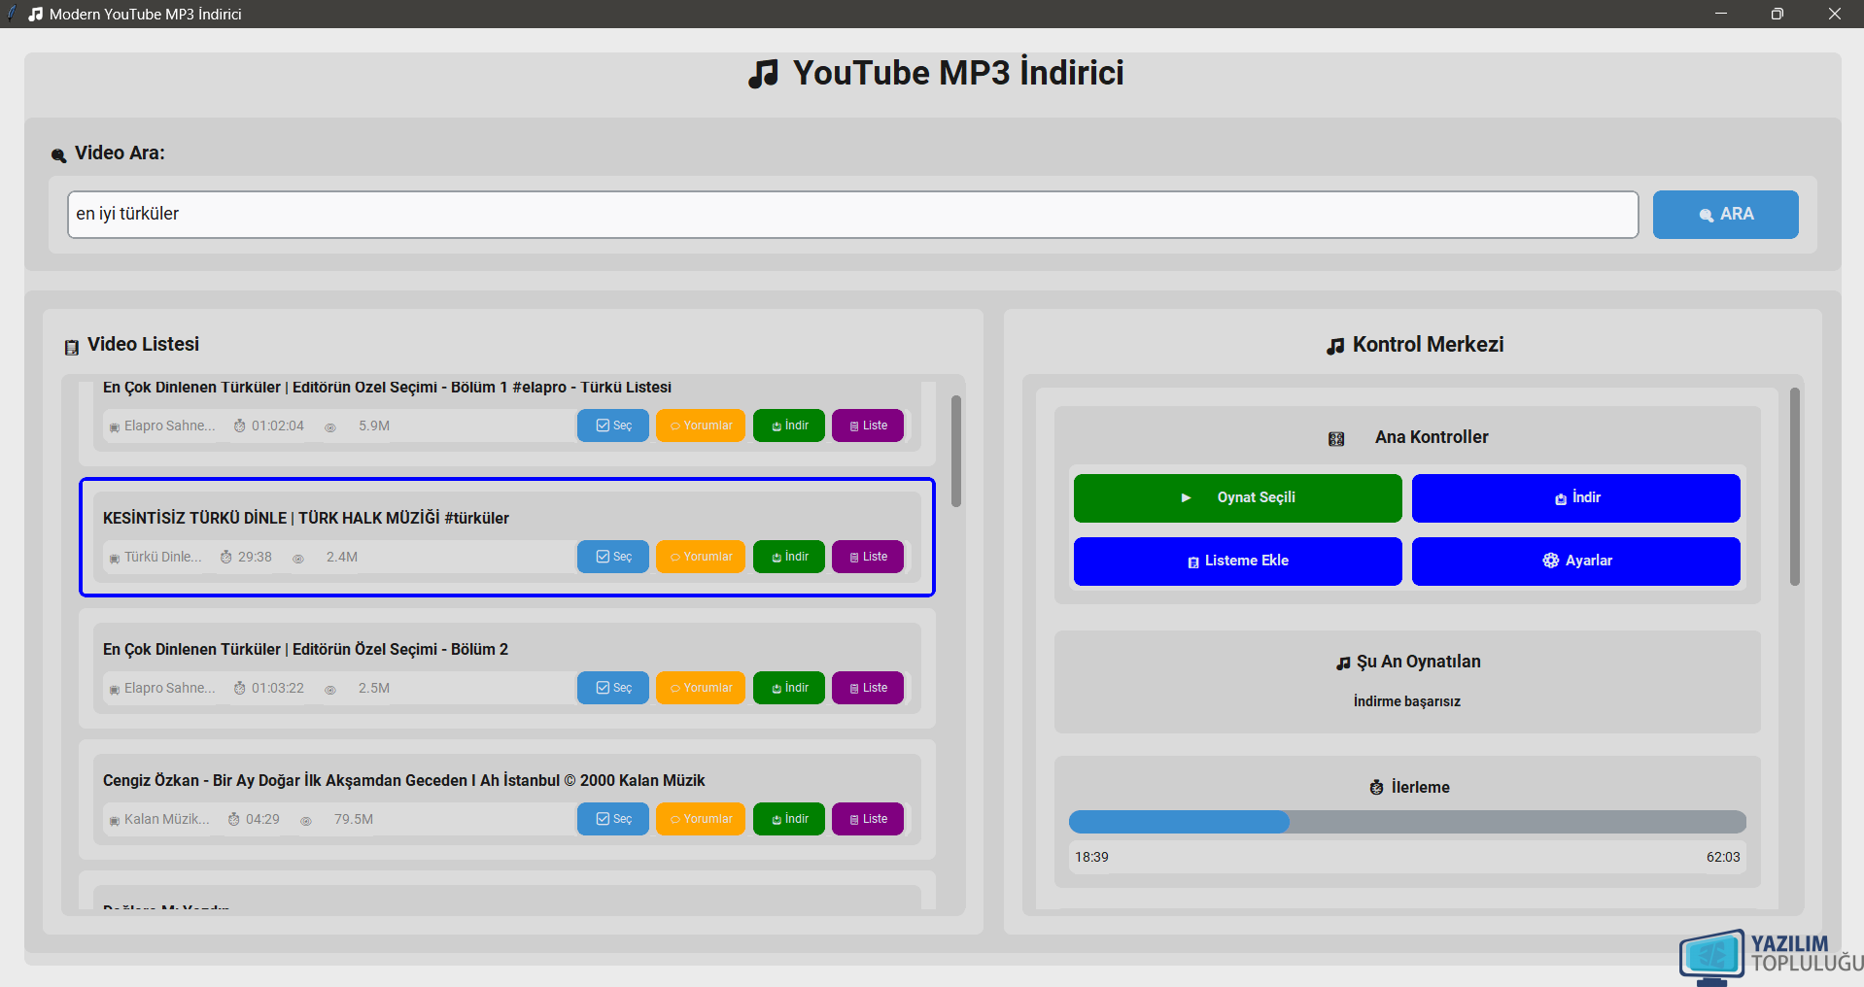1864x987 pixels.
Task: Click the clock icon beside 01:02:04
Action: click(239, 425)
